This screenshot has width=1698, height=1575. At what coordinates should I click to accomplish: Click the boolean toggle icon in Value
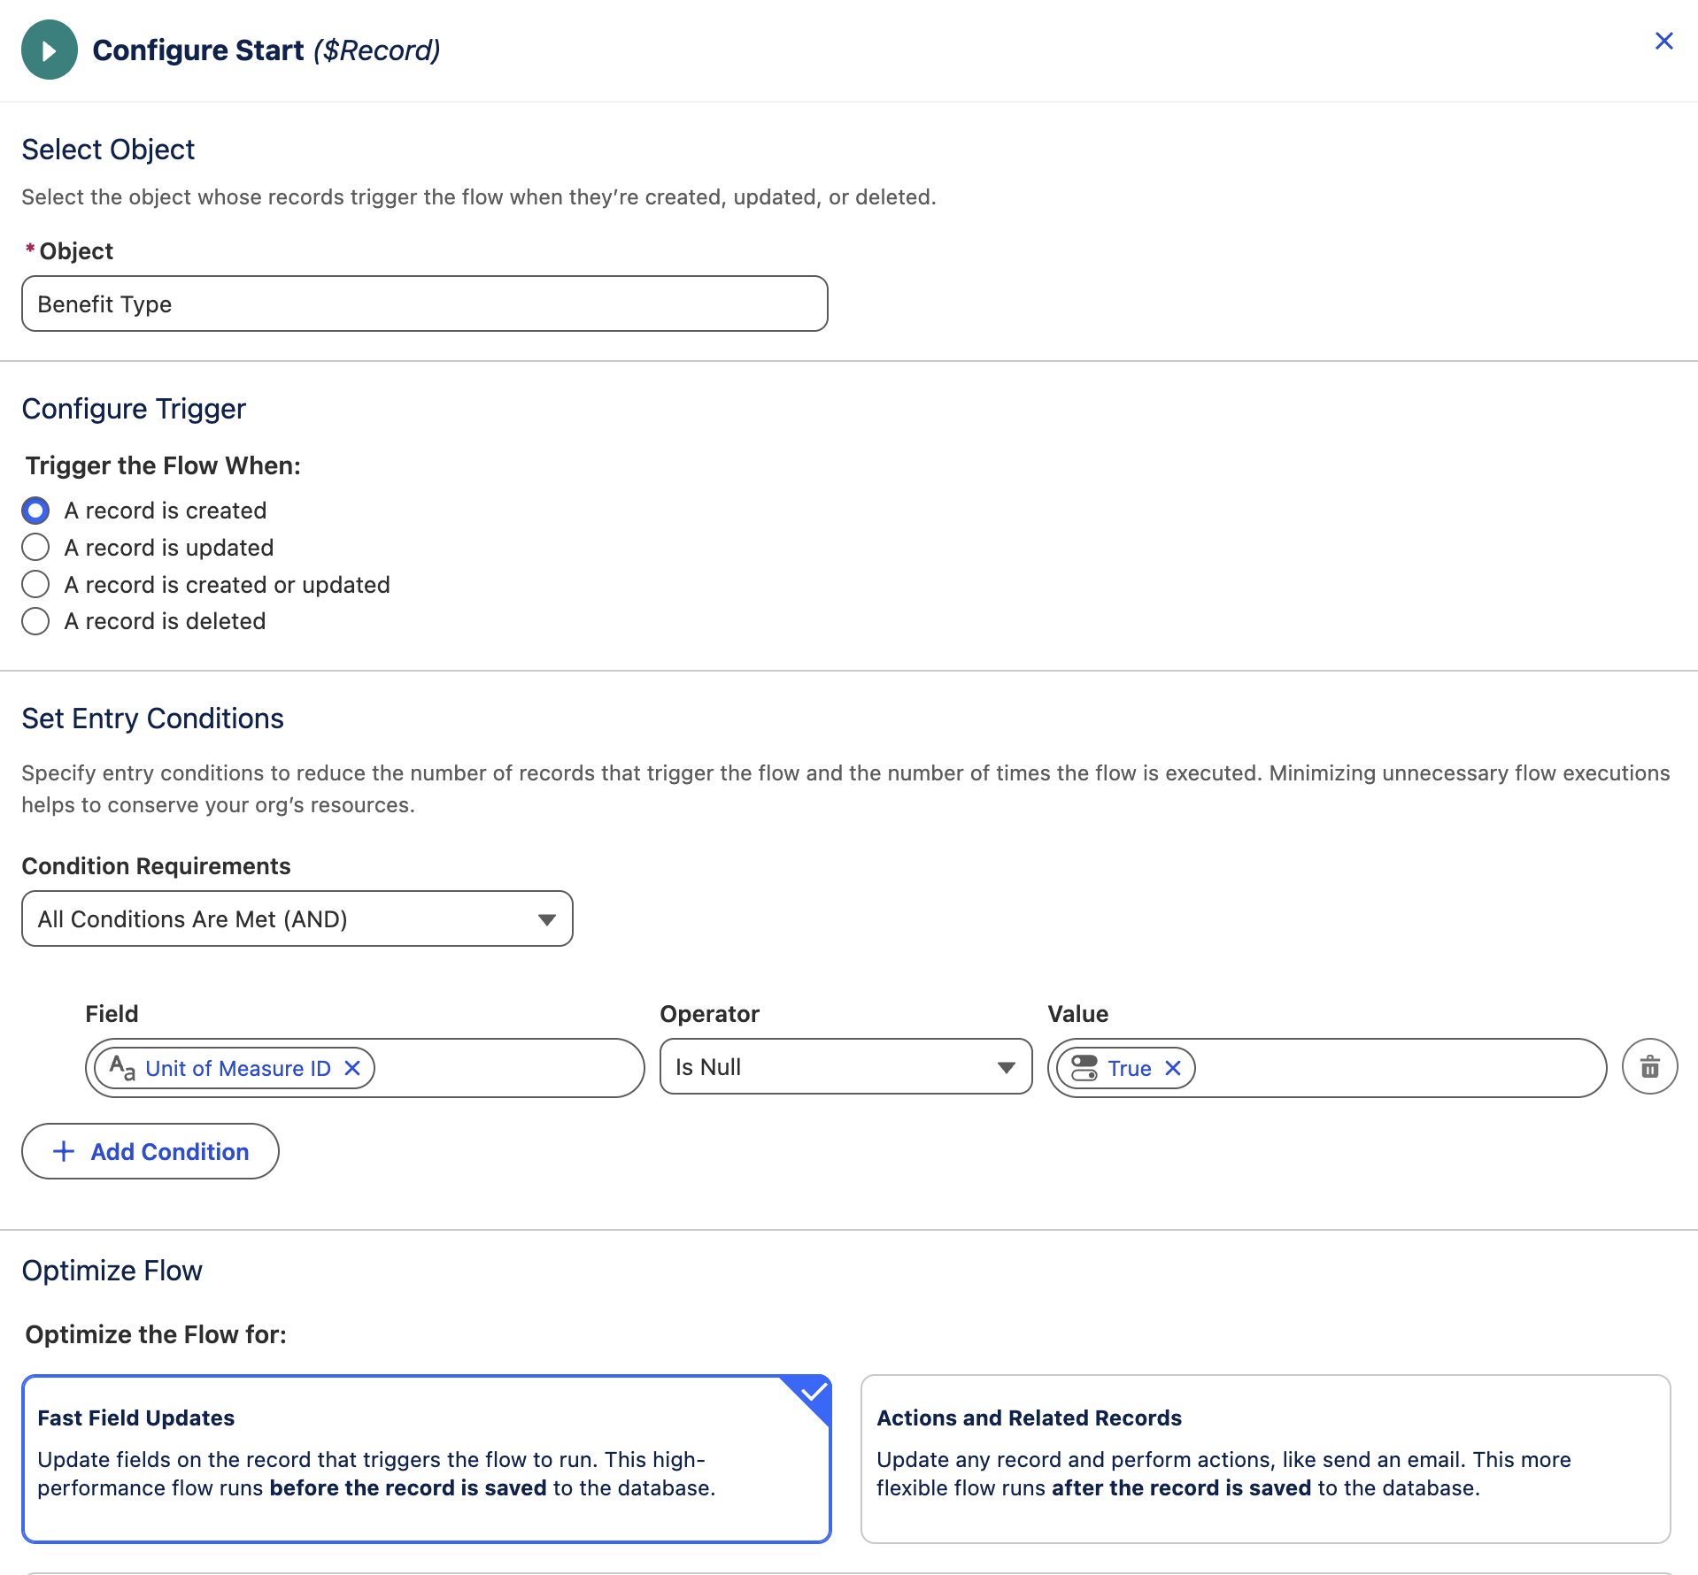coord(1084,1068)
